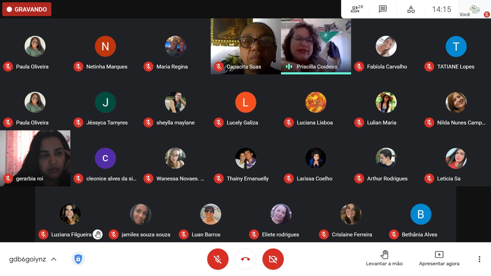Click Levantar a mão to raise hand
Image resolution: width=491 pixels, height=276 pixels.
tap(384, 258)
